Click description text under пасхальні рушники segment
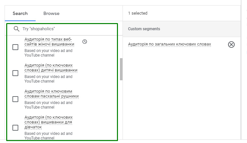Viewport: 247px width, 143px height. click(x=48, y=105)
